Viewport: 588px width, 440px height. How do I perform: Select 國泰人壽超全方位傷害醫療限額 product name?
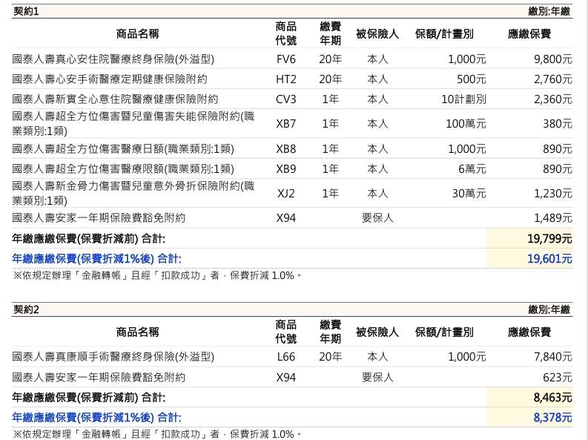point(123,168)
